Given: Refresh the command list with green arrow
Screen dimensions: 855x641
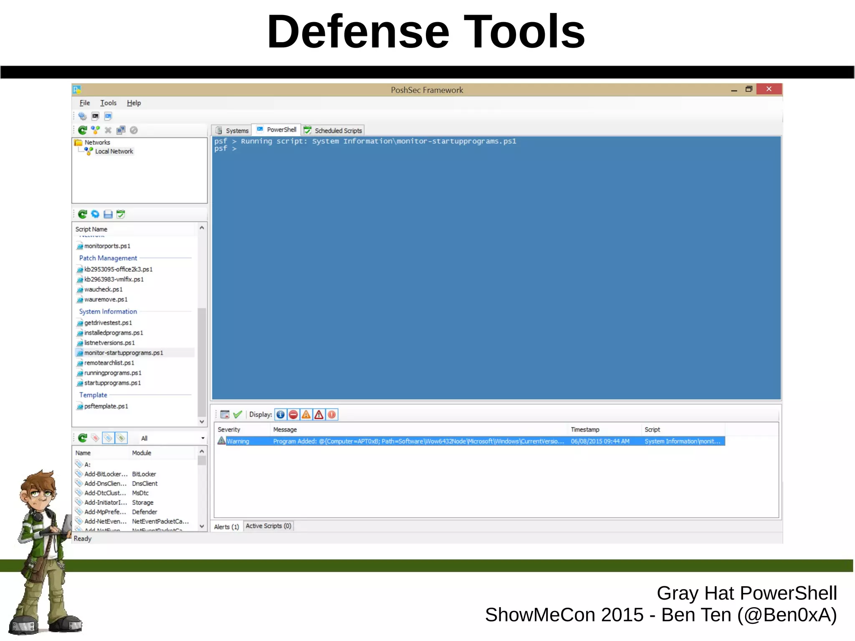Looking at the screenshot, I should (83, 438).
